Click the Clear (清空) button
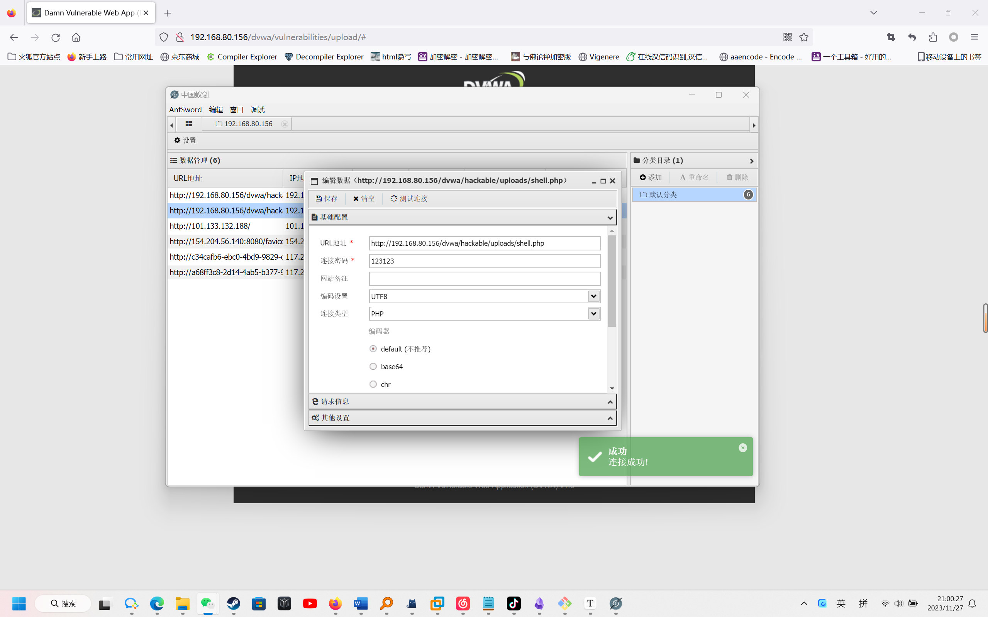 364,198
